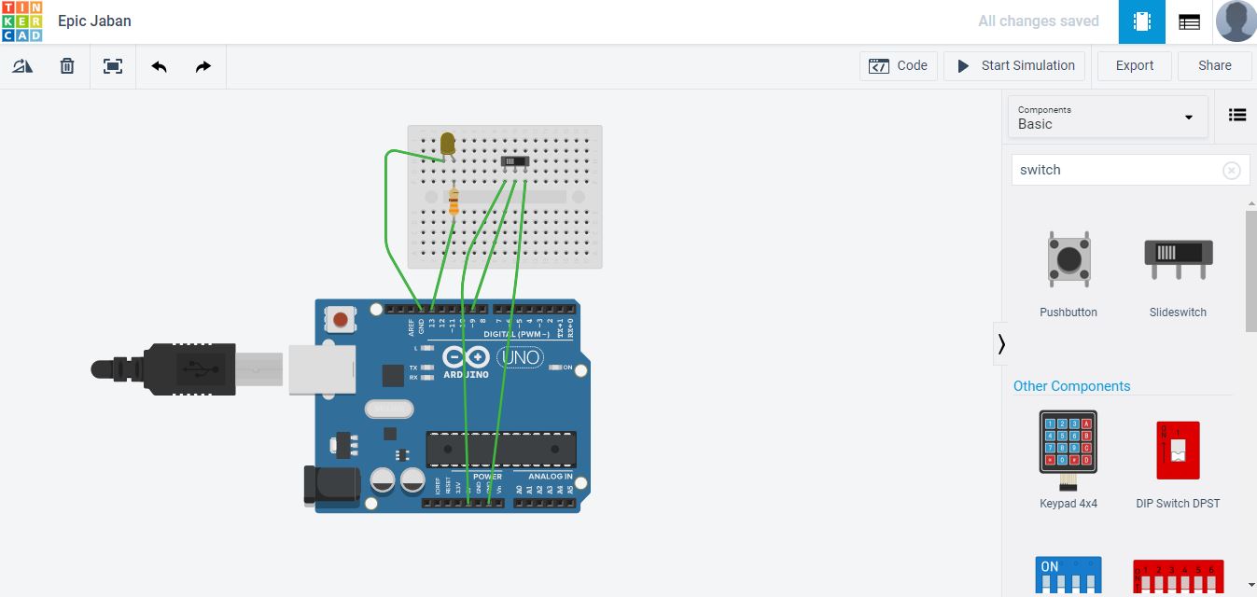Select the Keypad 4x4 component
The height and width of the screenshot is (597, 1257).
coord(1068,459)
